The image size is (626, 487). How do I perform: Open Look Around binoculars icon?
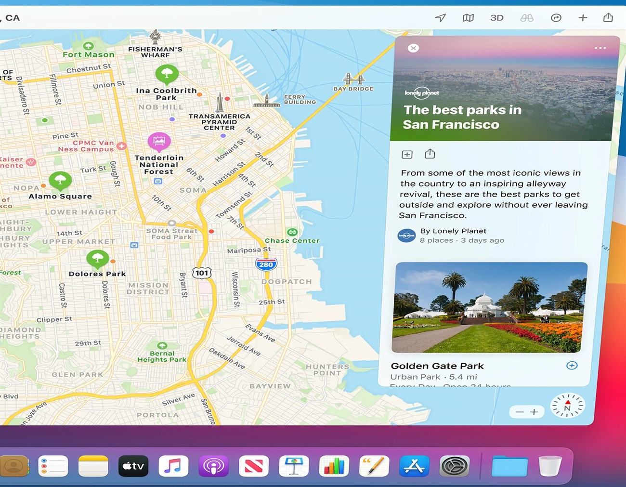[527, 18]
